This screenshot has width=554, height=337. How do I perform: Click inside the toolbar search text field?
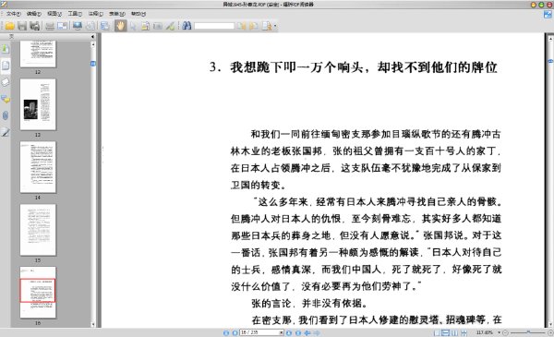coord(214,26)
